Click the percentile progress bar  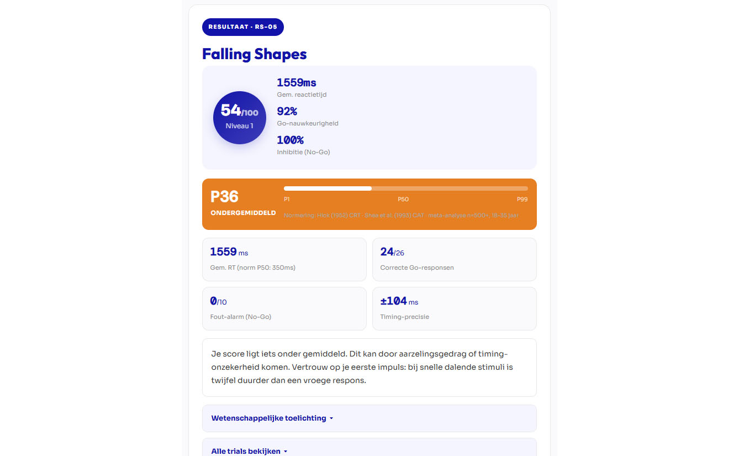[x=405, y=188]
